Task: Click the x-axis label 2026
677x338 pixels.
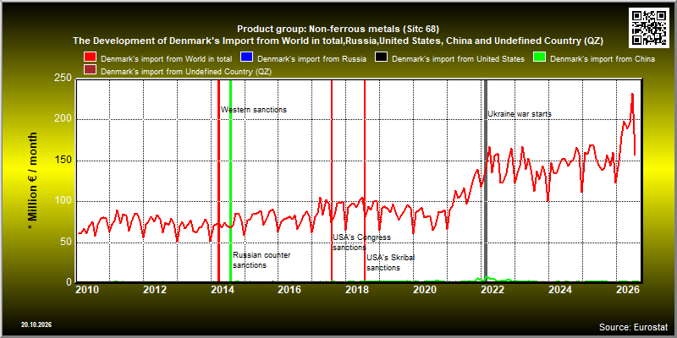Action: (x=627, y=289)
